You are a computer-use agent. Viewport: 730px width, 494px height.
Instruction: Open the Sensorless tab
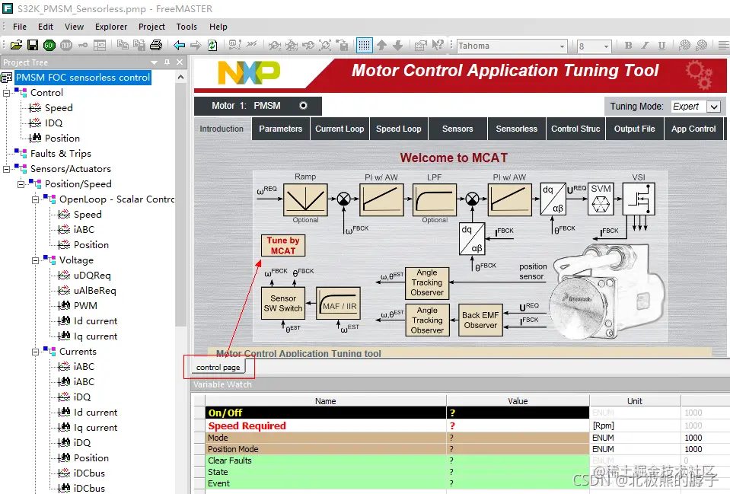(516, 129)
